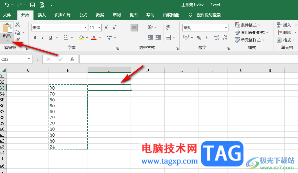Viewport: 298px width, 173px height.
Task: Toggle Middle Align
Action: (x=134, y=28)
